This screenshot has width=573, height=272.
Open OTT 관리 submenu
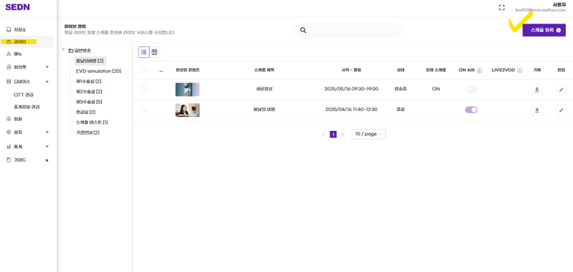[x=24, y=95]
